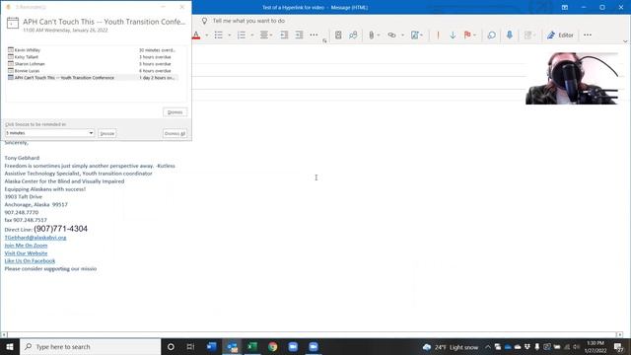
Task: Open the first Zoom taskbar icon
Action: click(293, 346)
